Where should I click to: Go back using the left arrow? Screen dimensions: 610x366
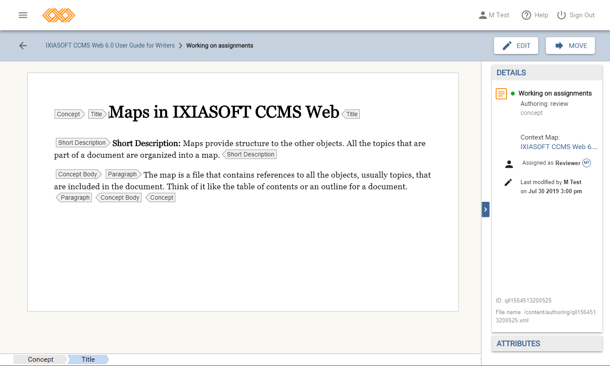click(x=23, y=45)
